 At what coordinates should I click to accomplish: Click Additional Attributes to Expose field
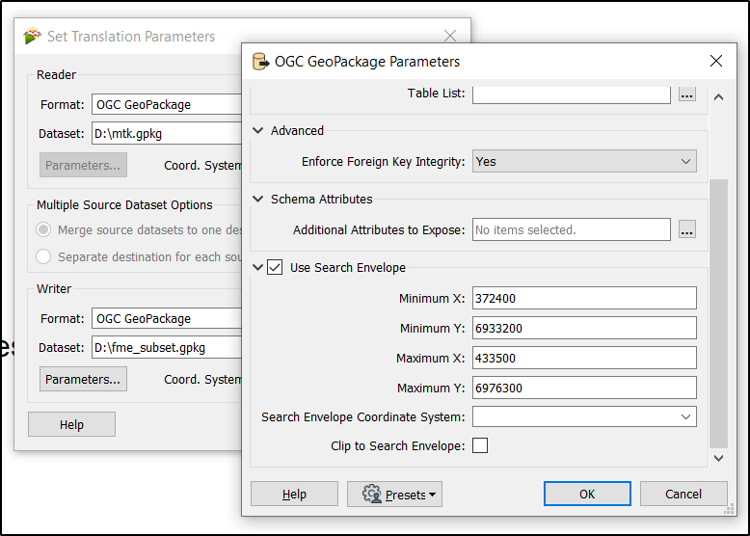(x=571, y=230)
